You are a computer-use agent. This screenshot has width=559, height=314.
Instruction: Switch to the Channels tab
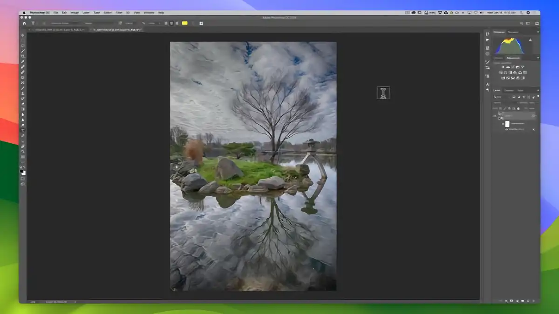pos(509,90)
